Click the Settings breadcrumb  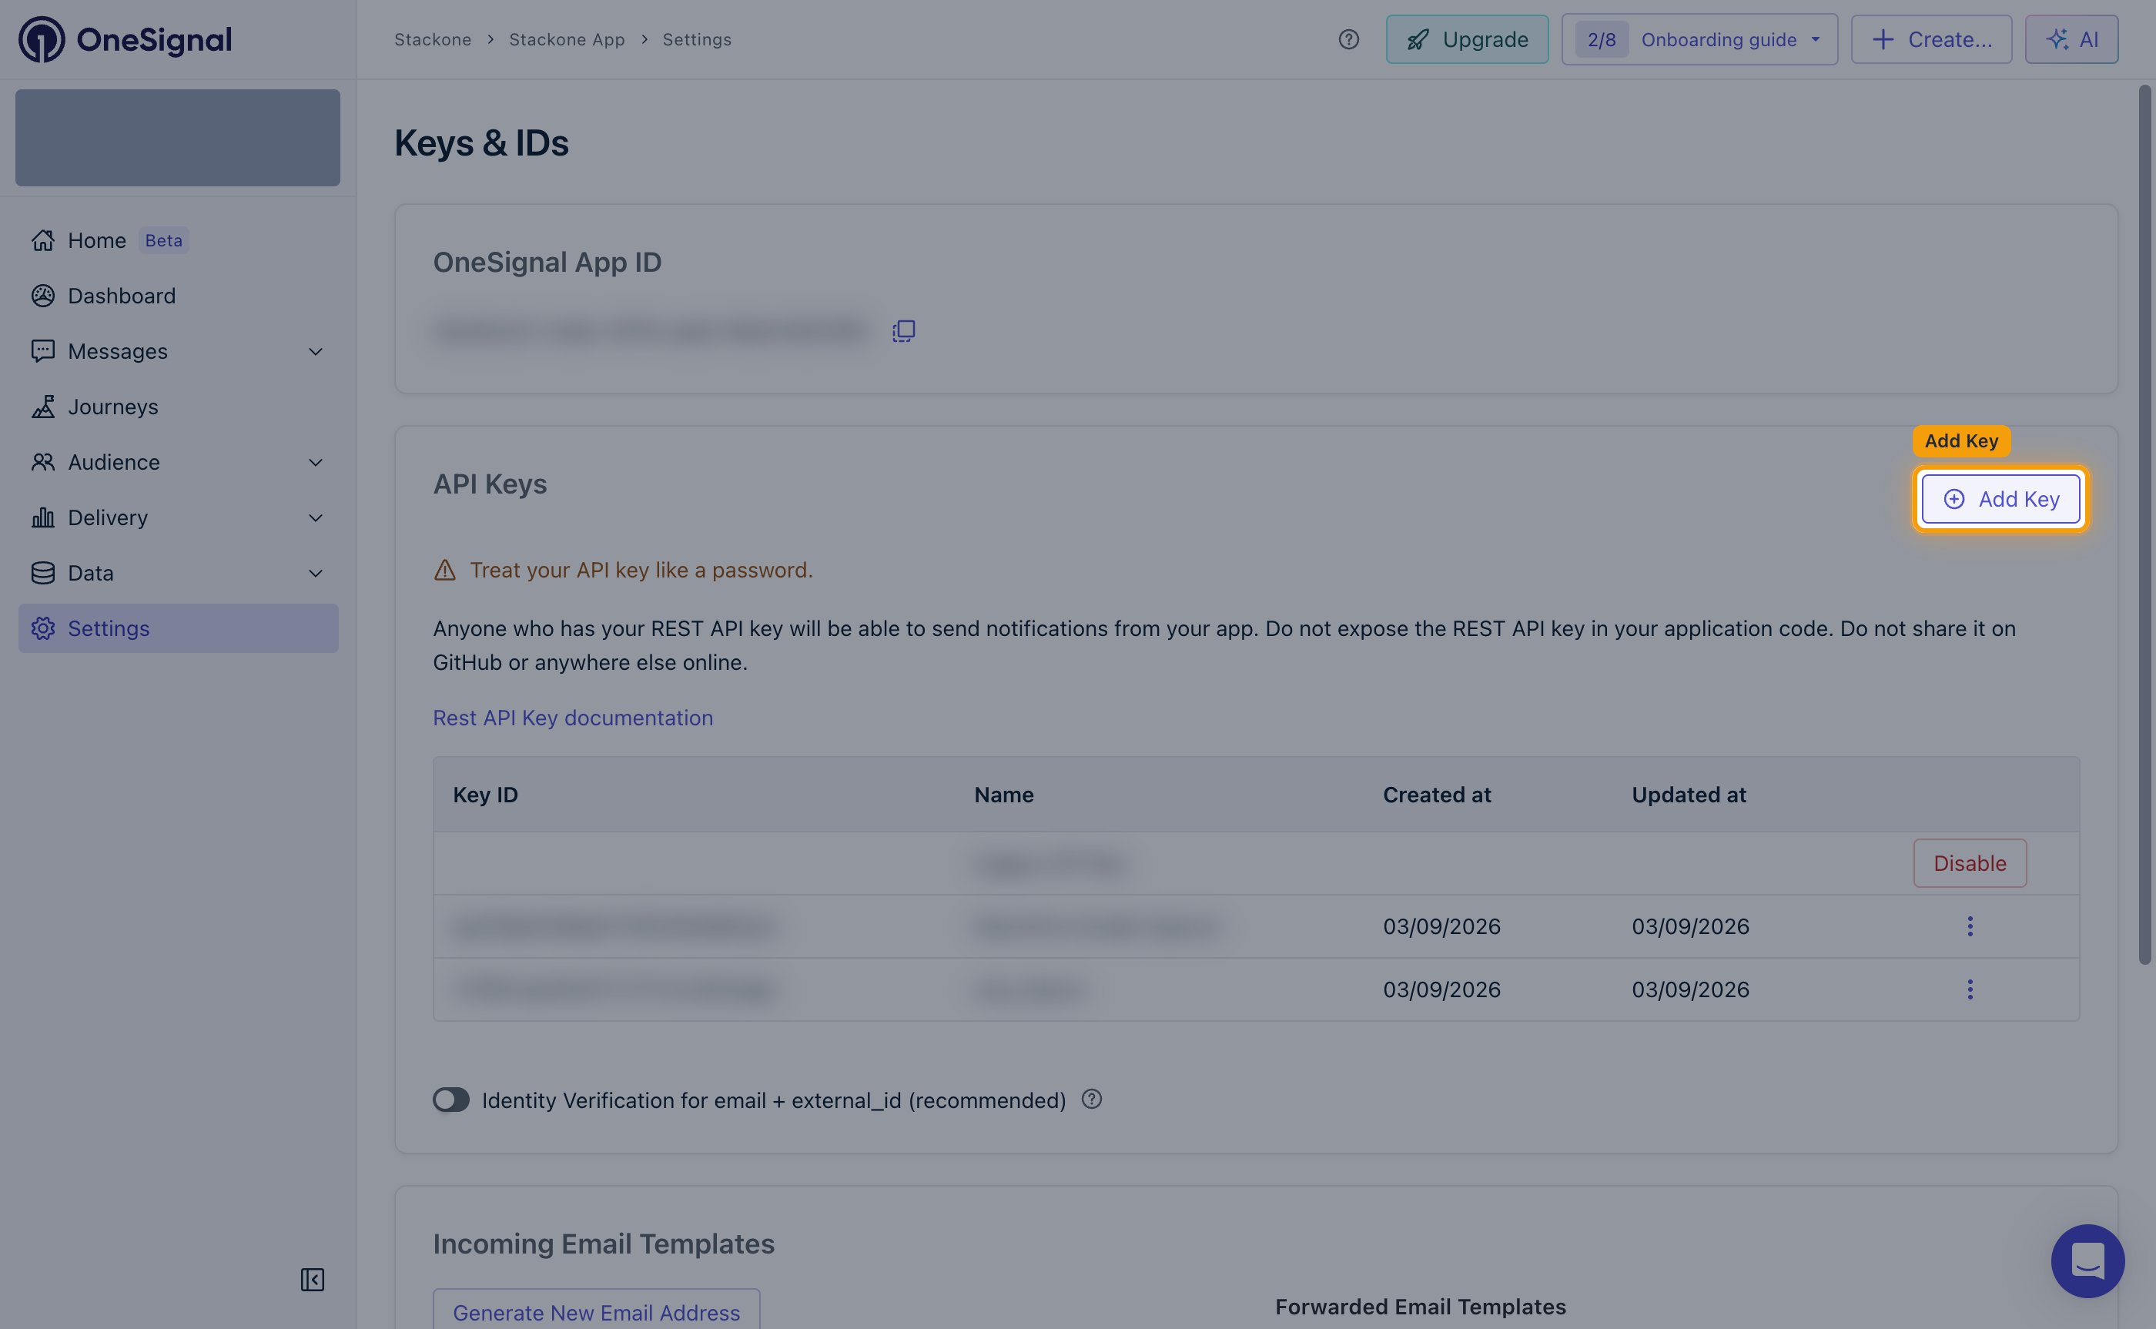click(697, 39)
